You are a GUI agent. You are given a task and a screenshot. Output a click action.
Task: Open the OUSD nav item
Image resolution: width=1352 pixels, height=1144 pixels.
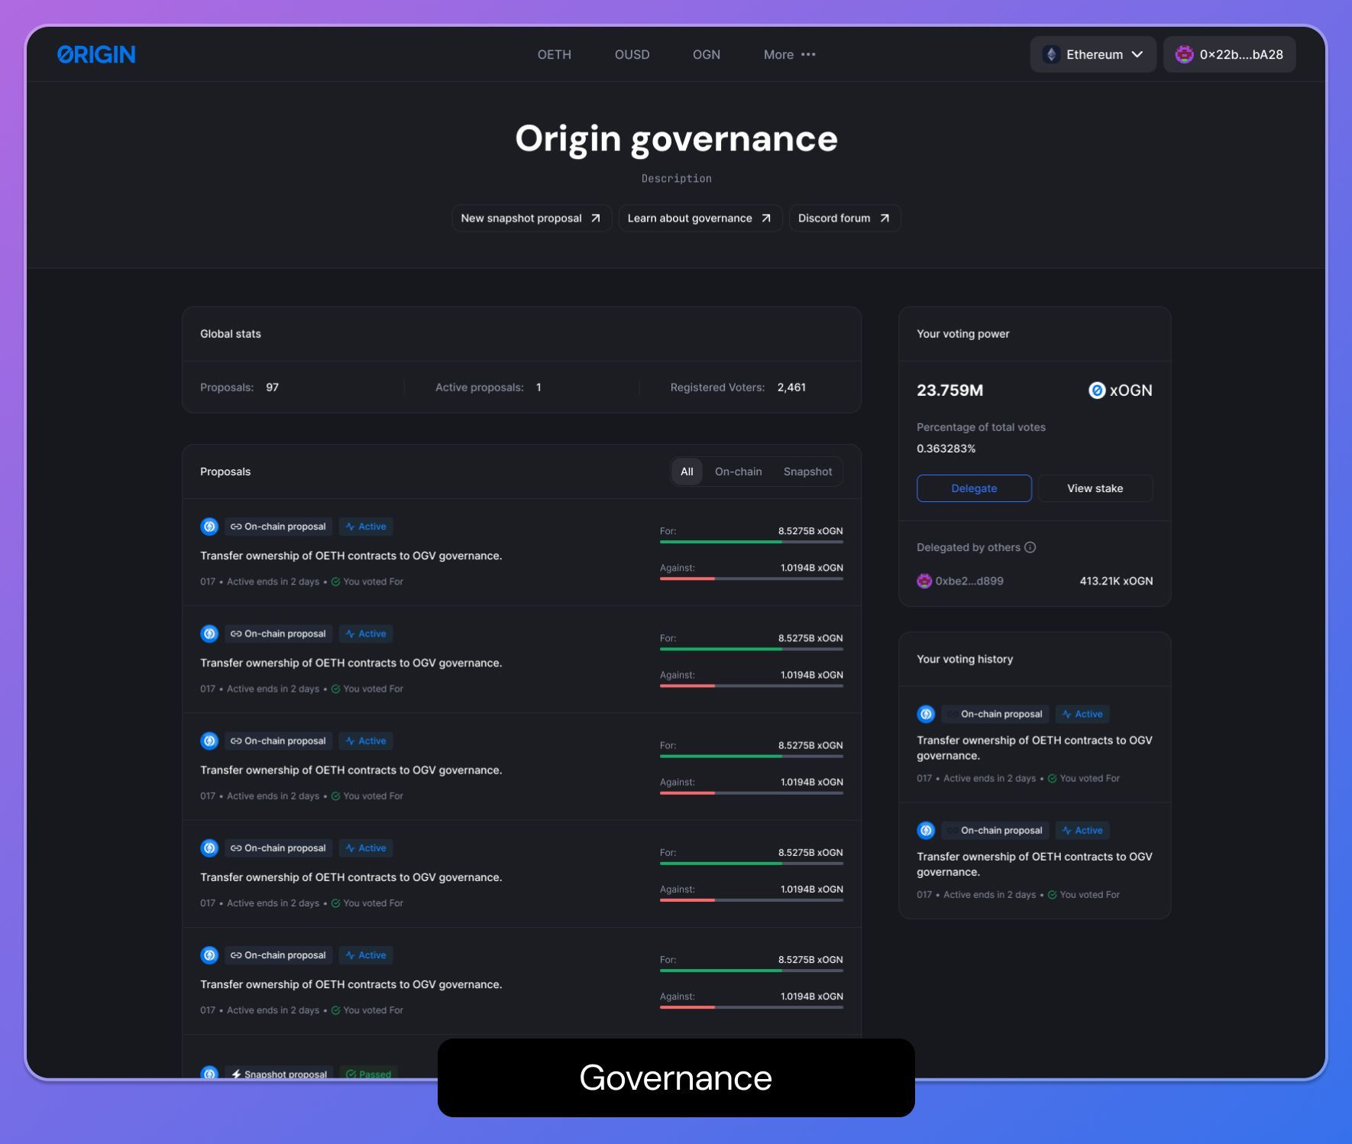point(632,54)
